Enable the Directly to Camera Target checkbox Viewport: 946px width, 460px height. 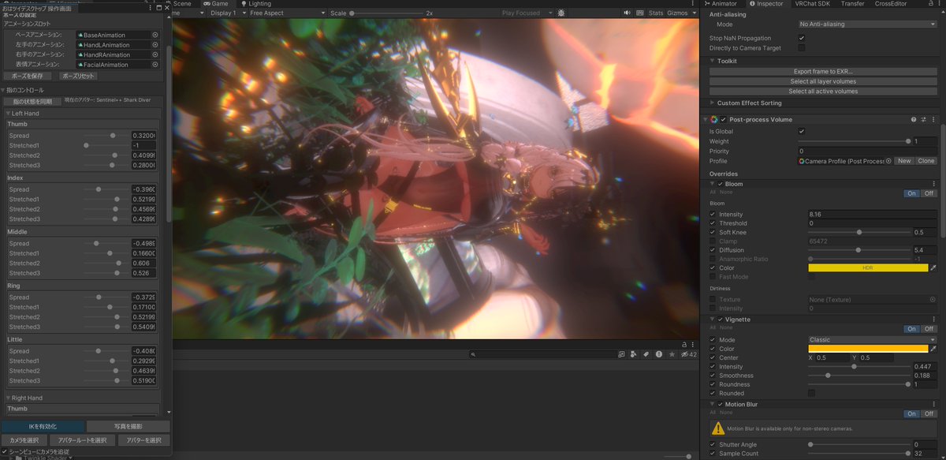point(802,48)
